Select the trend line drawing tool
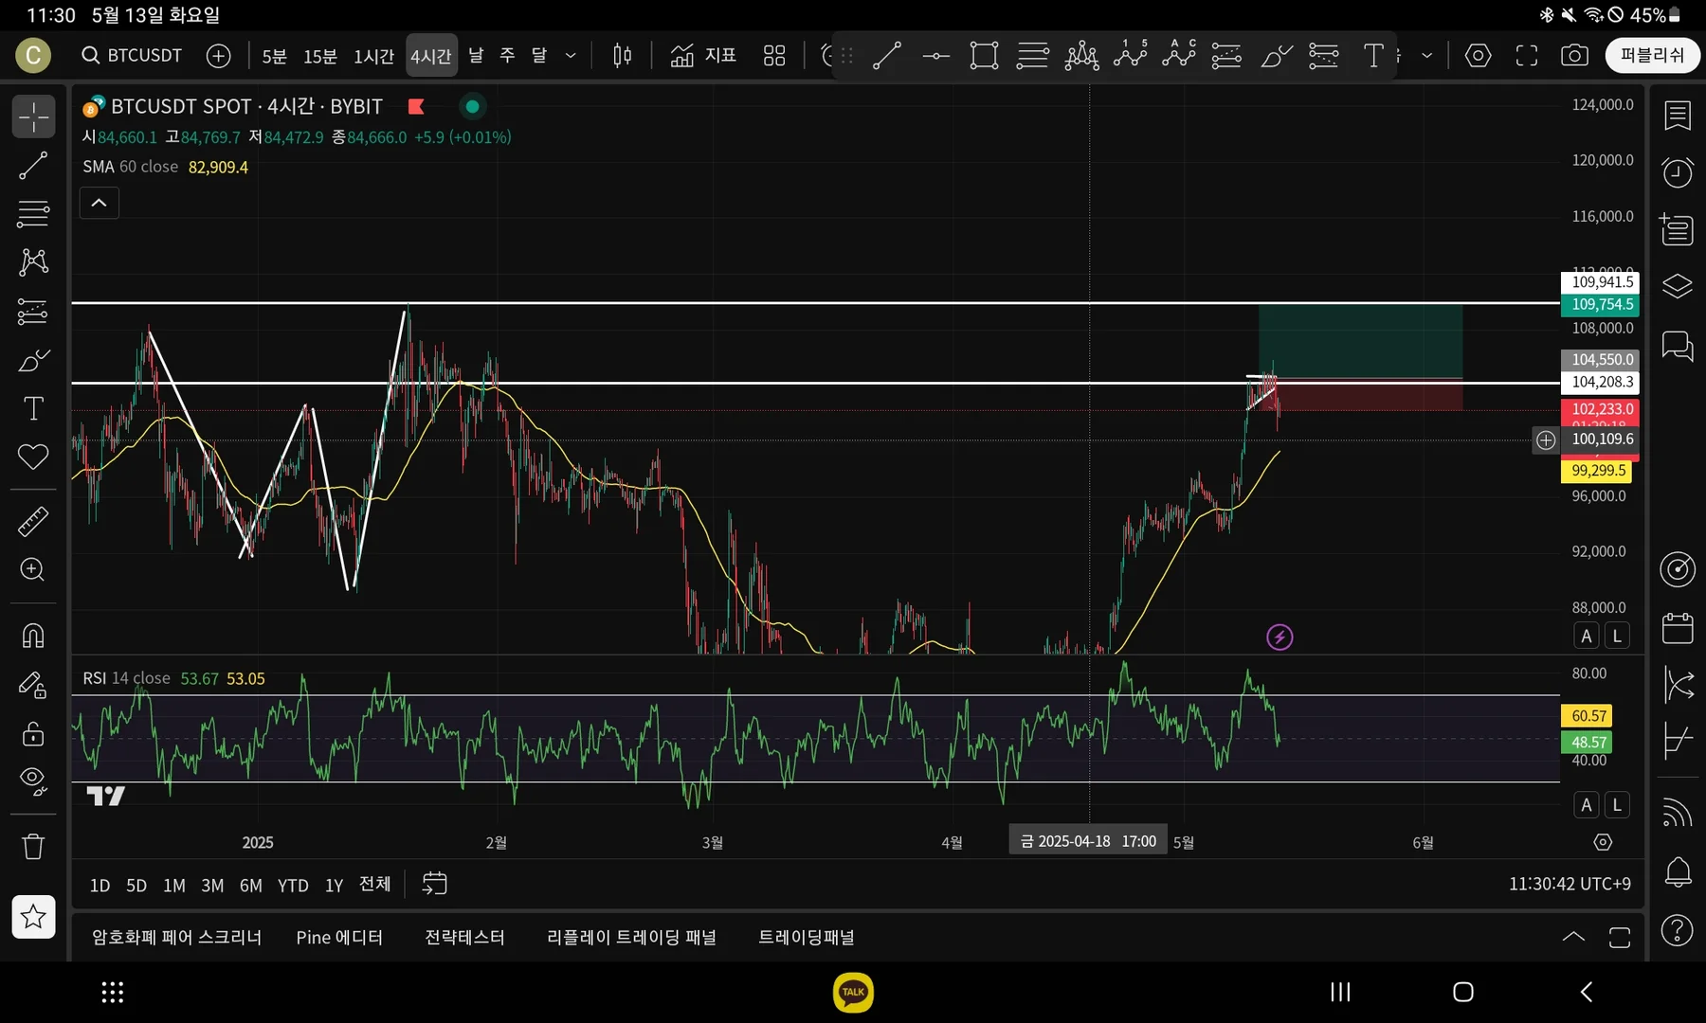This screenshot has height=1023, width=1706. coord(33,166)
